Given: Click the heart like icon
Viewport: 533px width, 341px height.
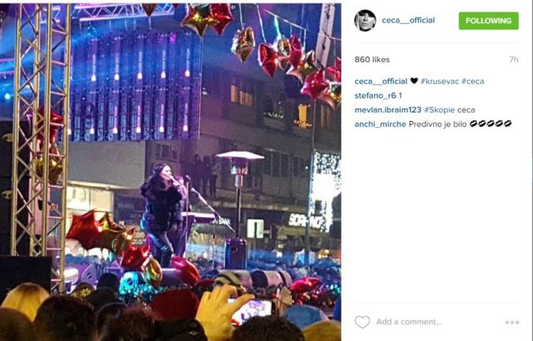Looking at the screenshot, I should 362,322.
